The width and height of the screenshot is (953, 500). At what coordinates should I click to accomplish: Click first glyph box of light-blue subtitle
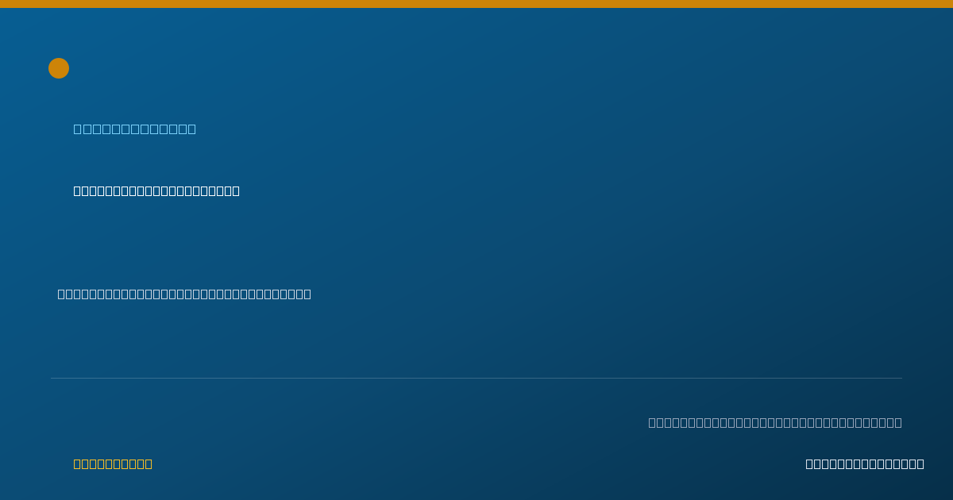click(78, 129)
